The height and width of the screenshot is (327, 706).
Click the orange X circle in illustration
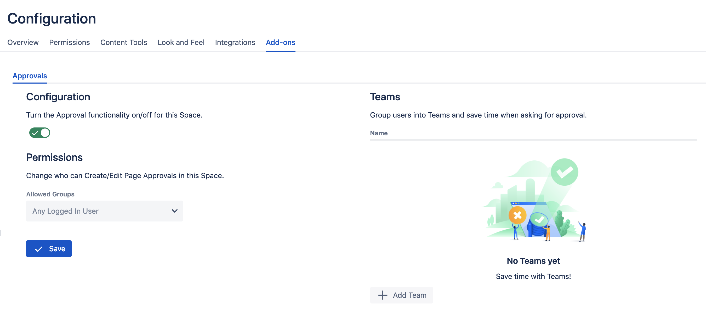517,215
